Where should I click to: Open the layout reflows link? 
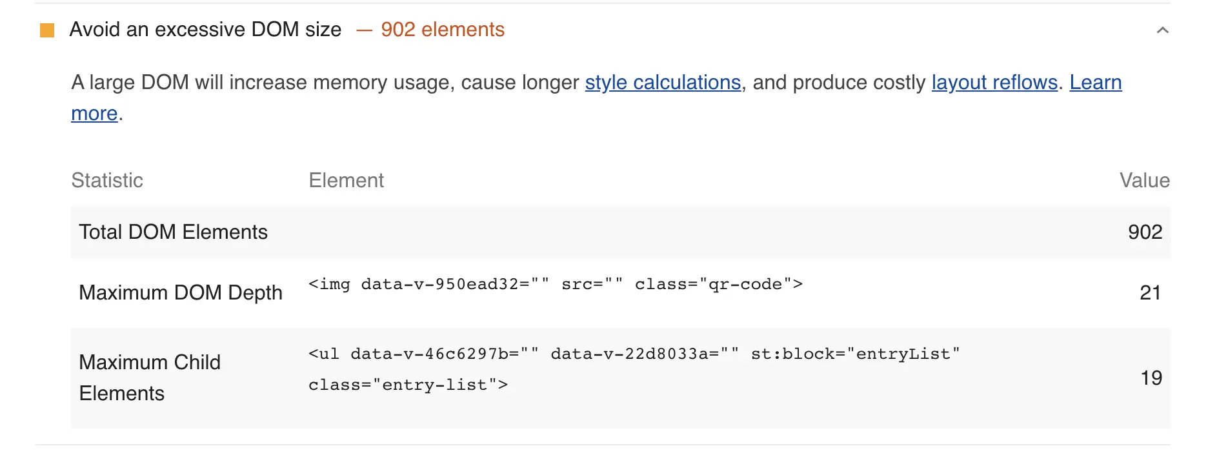[994, 83]
